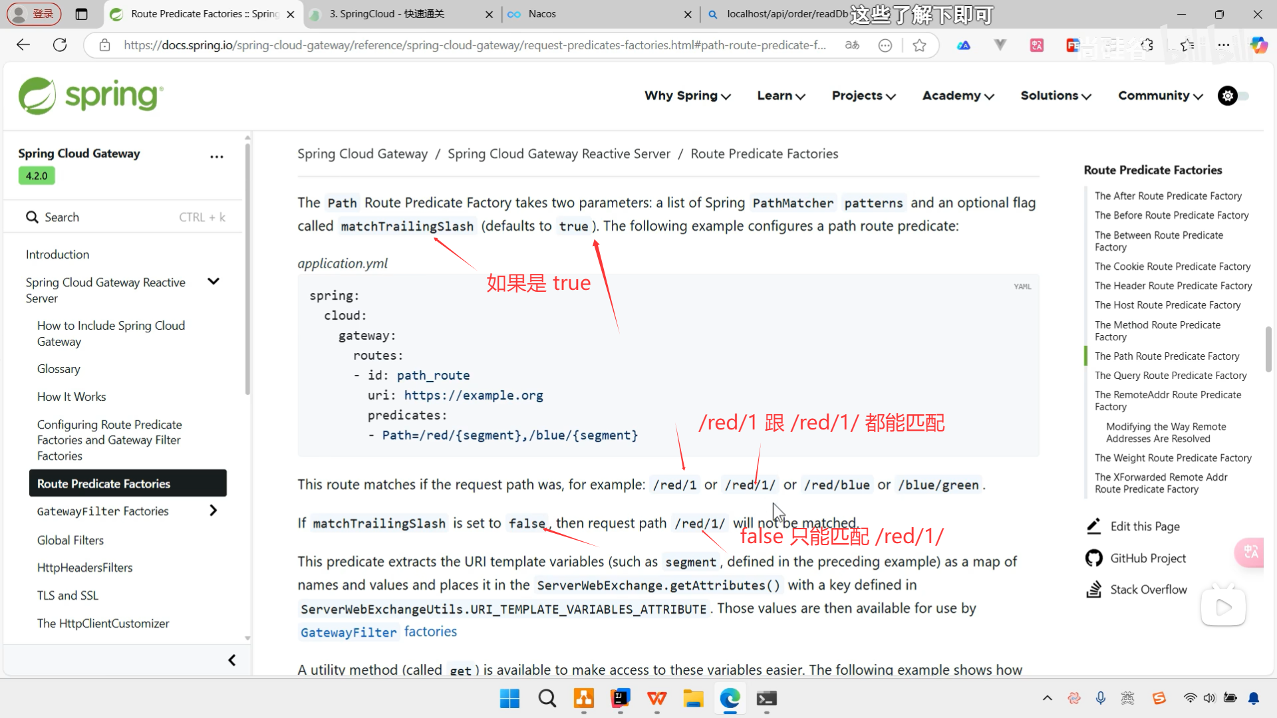Expand the Projects navigation dropdown
Viewport: 1277px width, 718px height.
tap(863, 96)
